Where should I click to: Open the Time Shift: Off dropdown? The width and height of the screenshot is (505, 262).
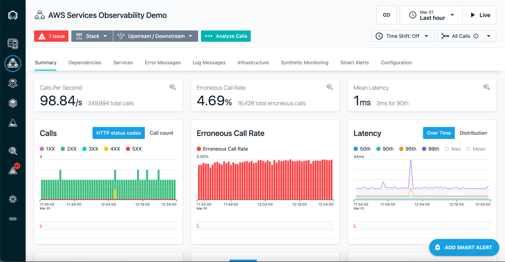pyautogui.click(x=402, y=36)
